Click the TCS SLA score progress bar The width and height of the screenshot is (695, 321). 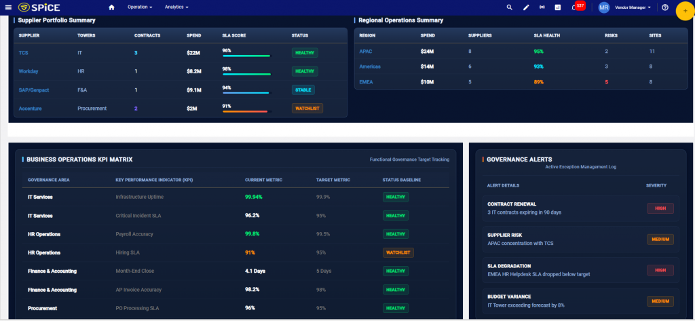246,56
